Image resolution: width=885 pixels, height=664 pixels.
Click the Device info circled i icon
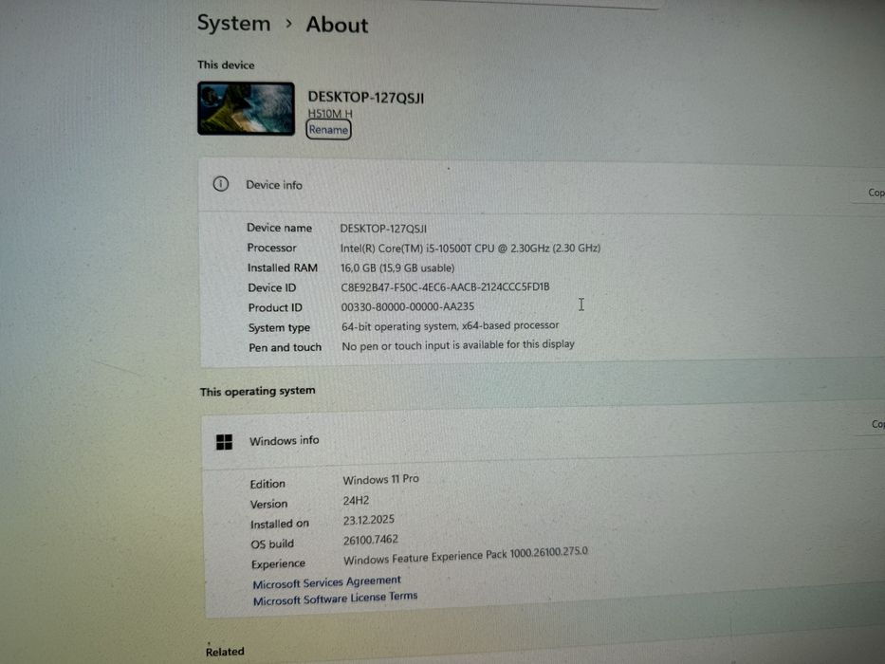click(221, 183)
